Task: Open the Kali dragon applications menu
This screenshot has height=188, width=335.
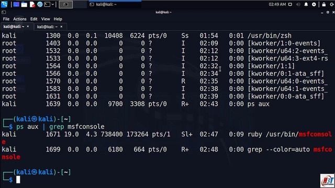Action: click(4, 4)
